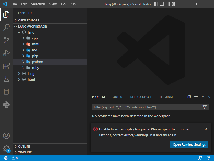This screenshot has height=161, width=214.
Task: Open the Run and Debug view
Action: coord(6,53)
